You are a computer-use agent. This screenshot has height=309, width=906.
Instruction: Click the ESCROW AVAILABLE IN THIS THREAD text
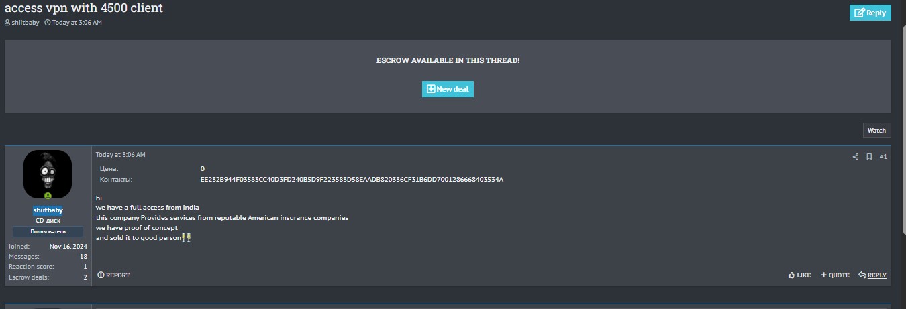coord(448,60)
